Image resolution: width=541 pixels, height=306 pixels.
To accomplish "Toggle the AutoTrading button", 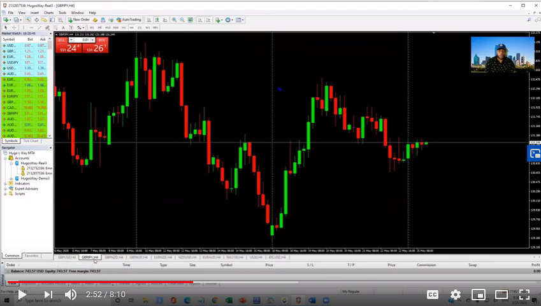I will click(129, 20).
